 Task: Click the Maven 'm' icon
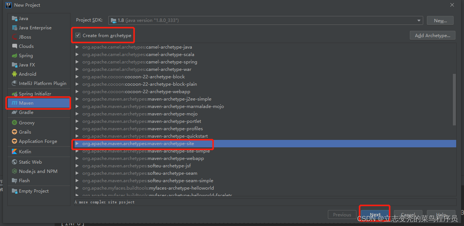14,103
